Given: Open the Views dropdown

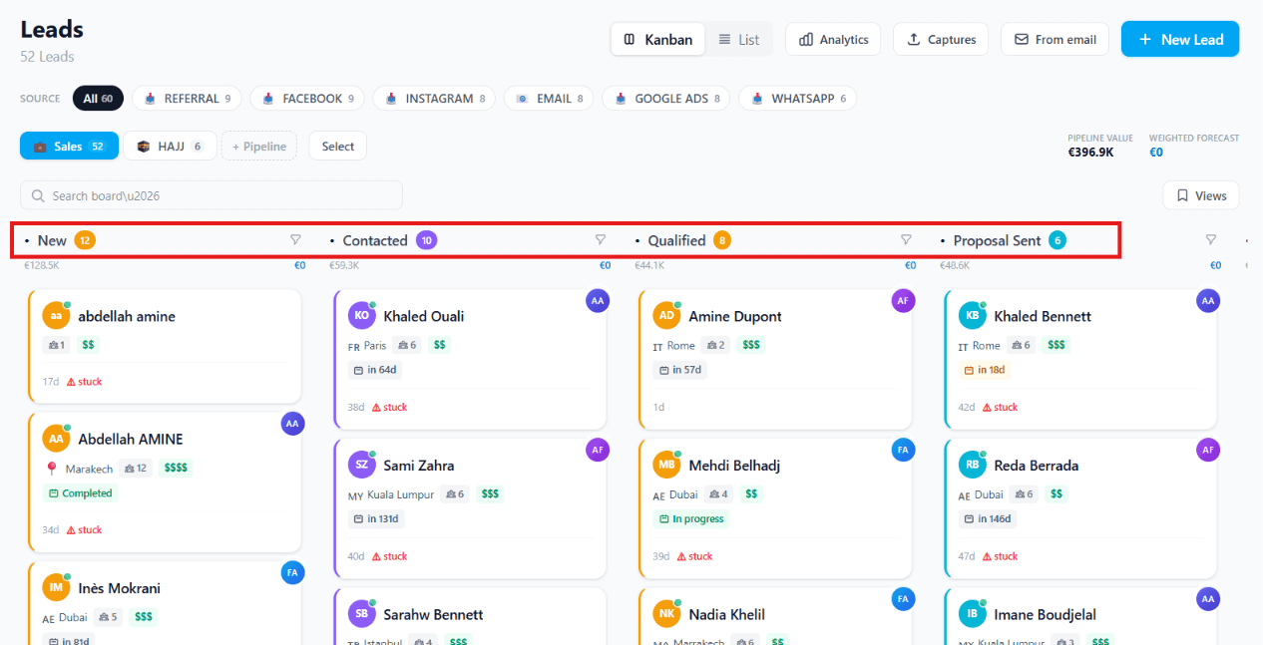Looking at the screenshot, I should coord(1201,195).
